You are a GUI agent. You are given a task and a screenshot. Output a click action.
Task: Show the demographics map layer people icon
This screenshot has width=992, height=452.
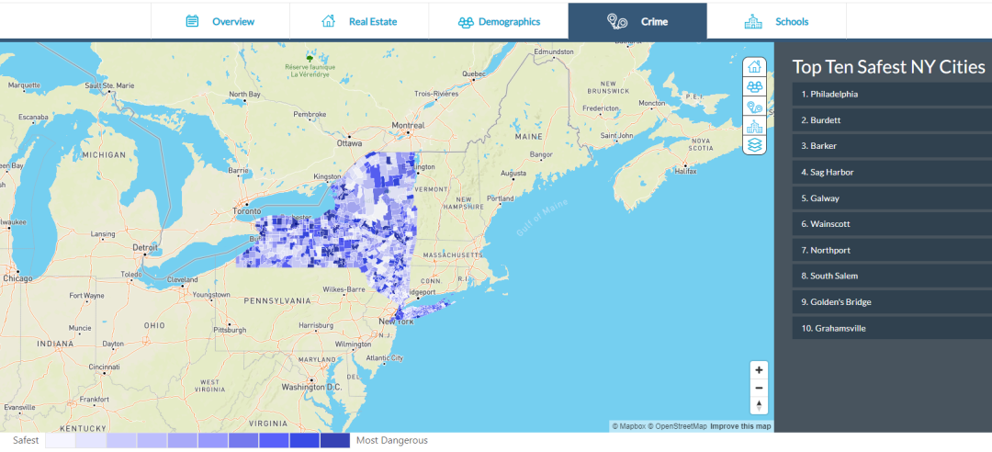click(x=754, y=86)
